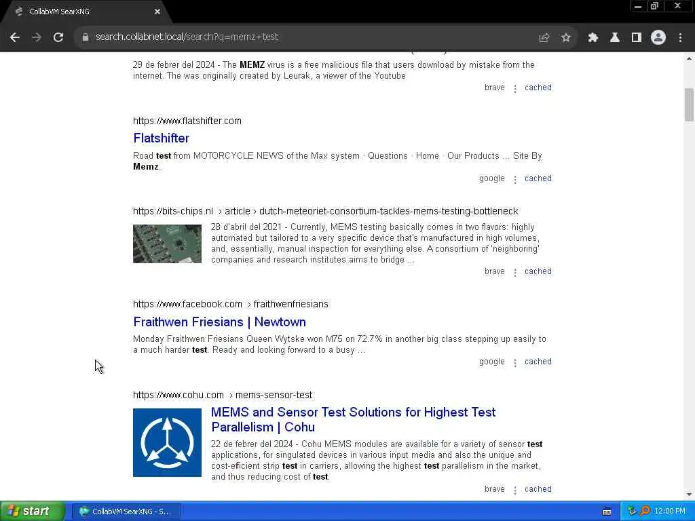Image resolution: width=695 pixels, height=521 pixels.
Task: Open cached link of Flatshifter result
Action: (x=538, y=178)
